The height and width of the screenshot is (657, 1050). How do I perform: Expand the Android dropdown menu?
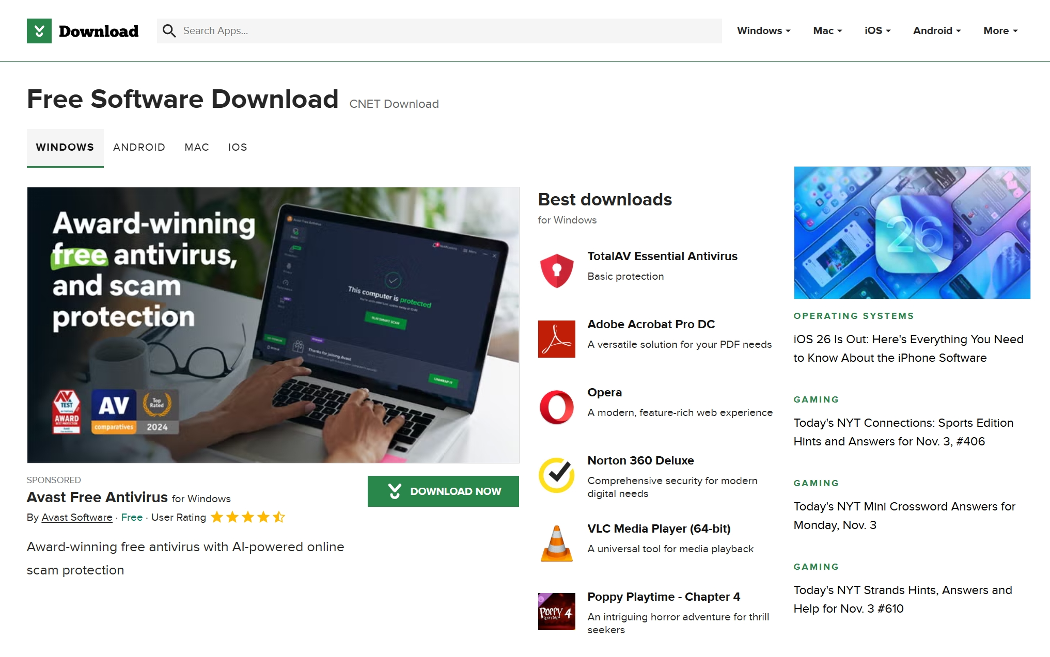point(937,30)
